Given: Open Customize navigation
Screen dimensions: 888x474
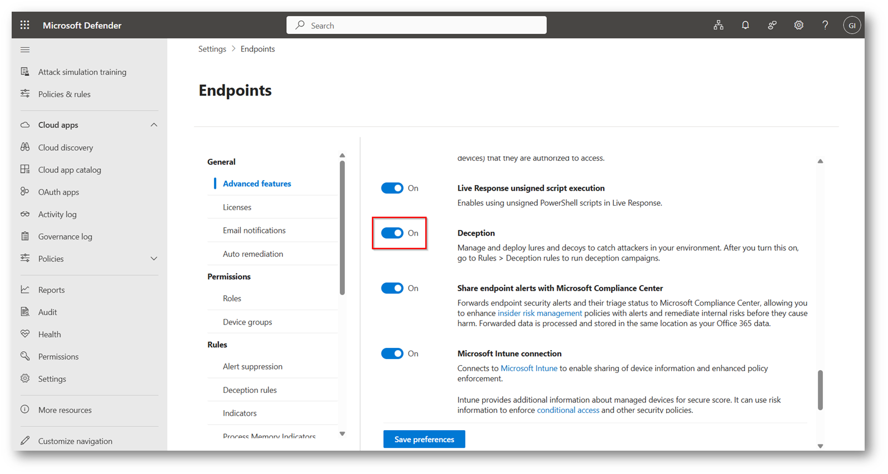Looking at the screenshot, I should click(x=75, y=441).
